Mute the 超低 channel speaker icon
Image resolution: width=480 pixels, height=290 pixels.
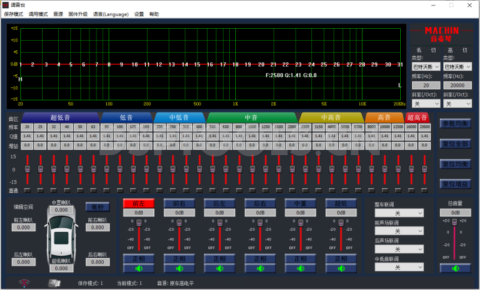(341, 268)
